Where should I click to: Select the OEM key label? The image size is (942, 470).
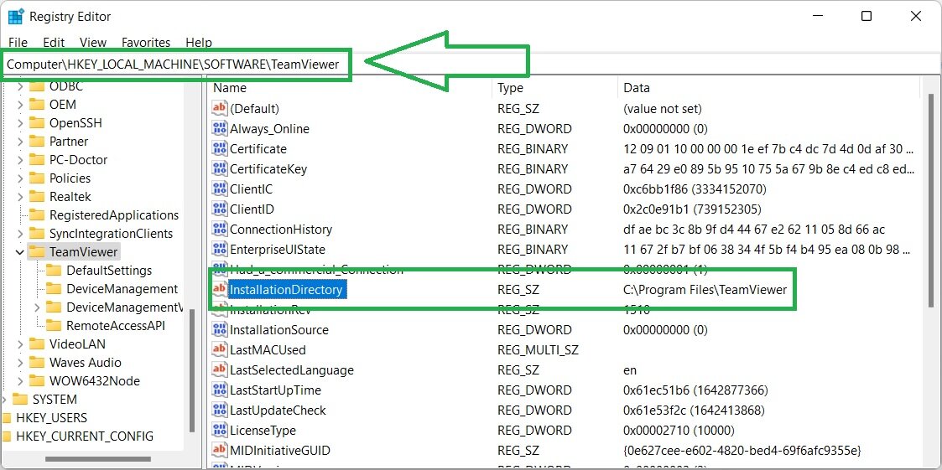click(x=63, y=105)
